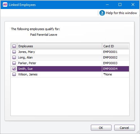Tick the checkbox for Jones, Mary
This screenshot has height=134, width=140.
[x=14, y=52]
